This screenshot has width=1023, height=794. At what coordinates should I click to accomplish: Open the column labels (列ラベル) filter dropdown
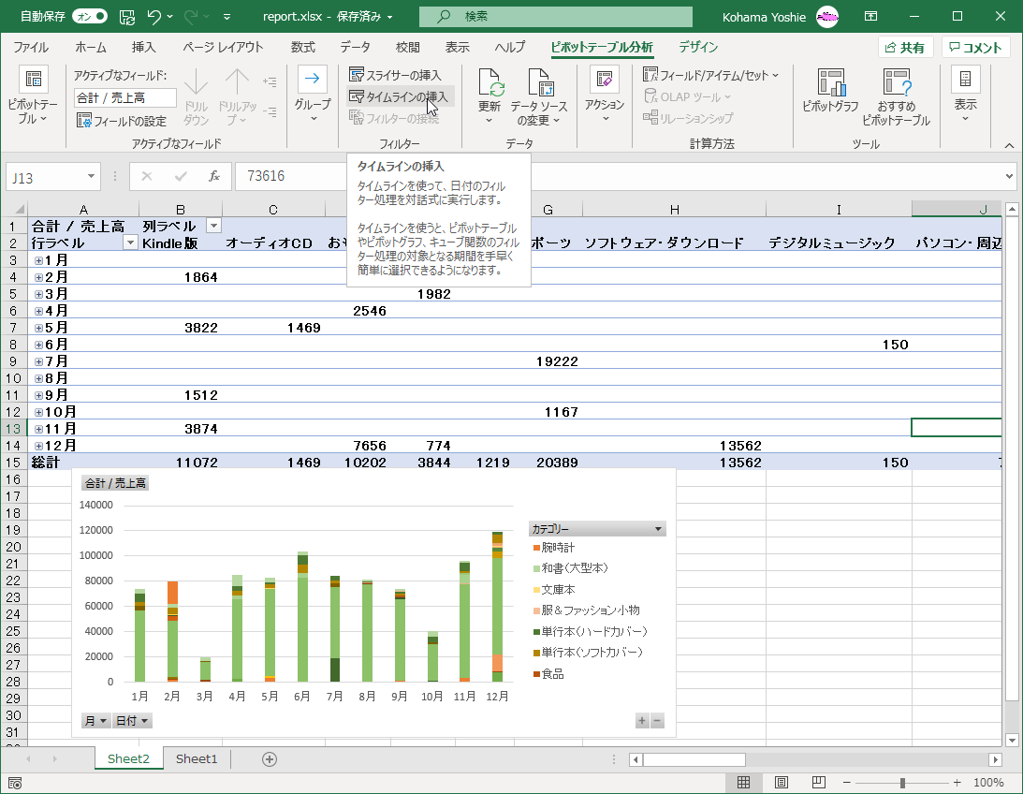coord(213,226)
